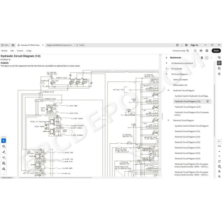222x222 pixels.
Task: Click the greyed bookmark options icon beside ellipsis
Action: pos(206,58)
